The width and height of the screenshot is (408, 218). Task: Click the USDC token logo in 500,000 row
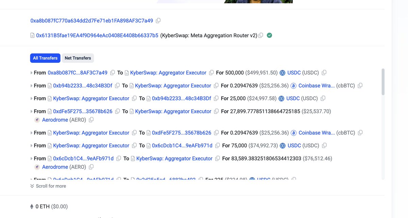click(x=283, y=73)
